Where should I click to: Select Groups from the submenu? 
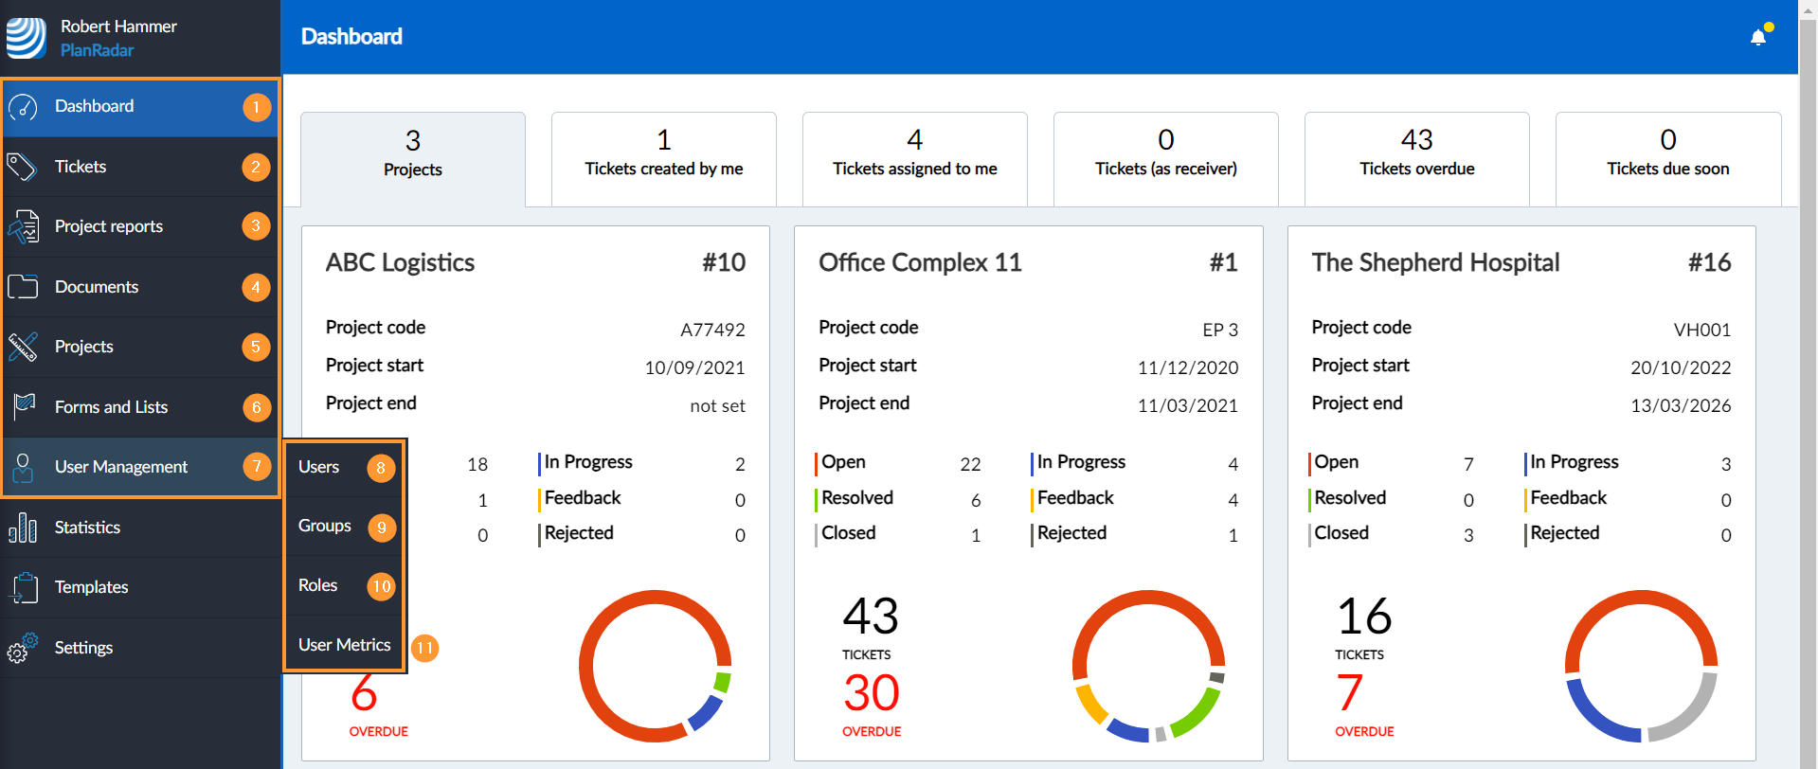point(325,526)
